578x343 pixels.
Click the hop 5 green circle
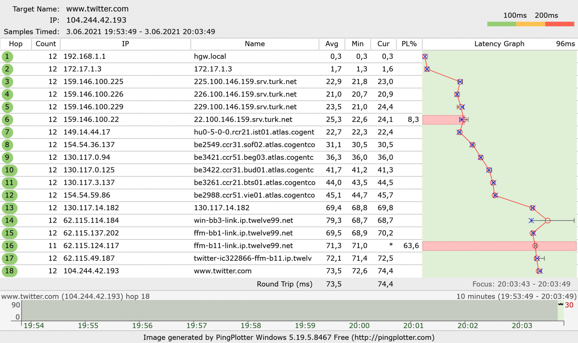pyautogui.click(x=7, y=107)
